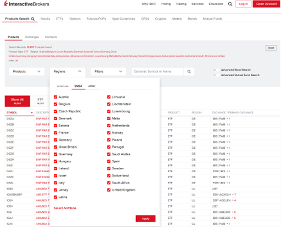This screenshot has width=282, height=227.
Task: Go to Futures/FOPs product category
Action: pyautogui.click(x=96, y=19)
